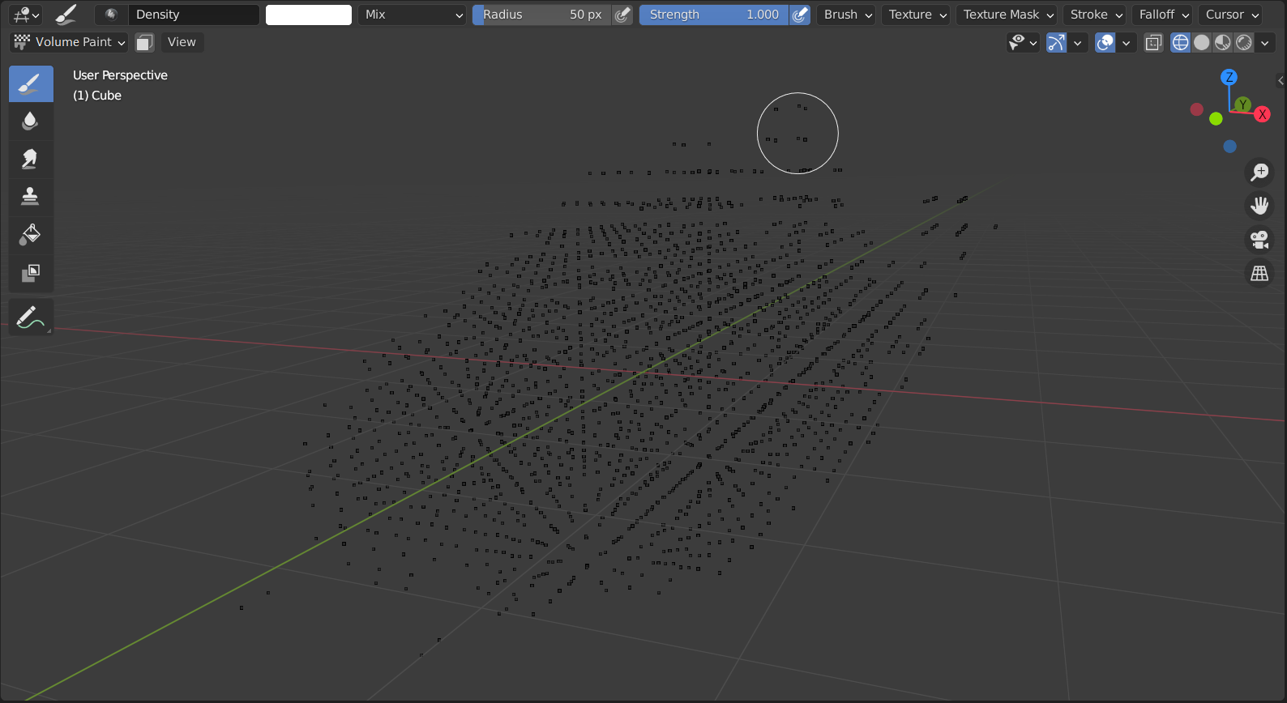Viewport: 1287px width, 703px height.
Task: Select the Fill bucket tool
Action: click(x=31, y=235)
